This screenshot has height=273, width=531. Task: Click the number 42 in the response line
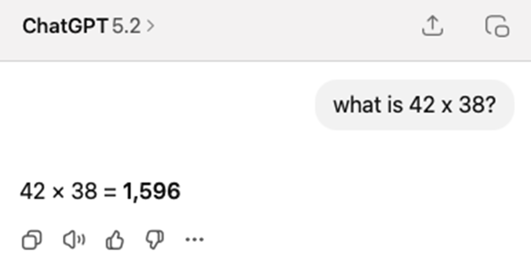[32, 192]
